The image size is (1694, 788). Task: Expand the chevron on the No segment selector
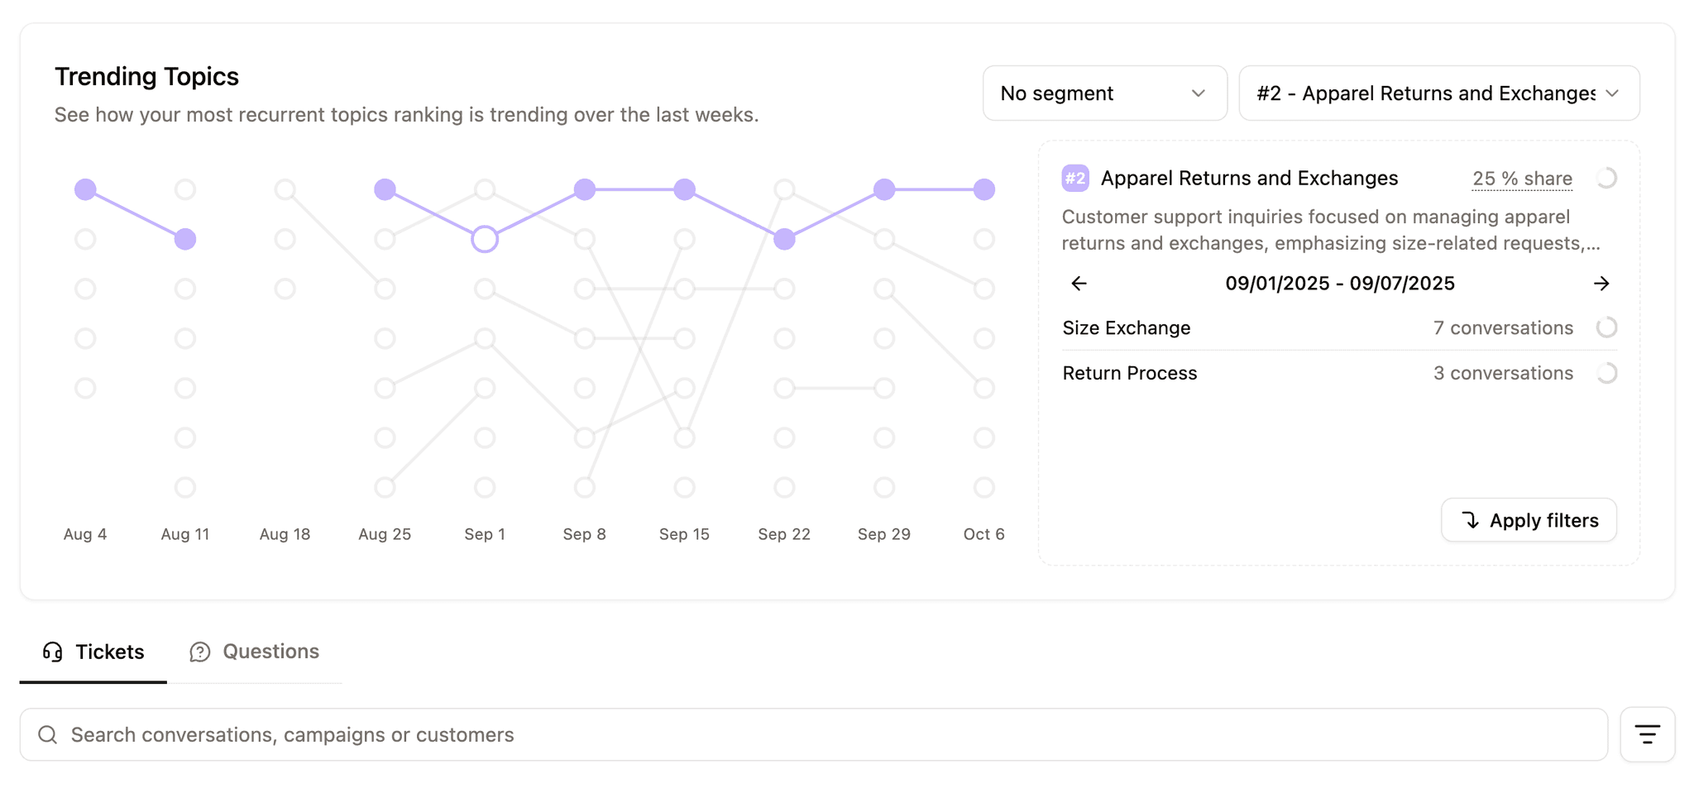point(1199,93)
